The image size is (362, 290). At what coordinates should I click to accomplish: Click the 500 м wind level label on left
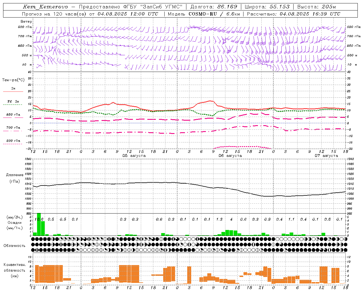(x=27, y=56)
